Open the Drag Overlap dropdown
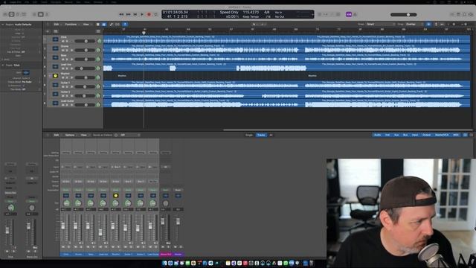The height and width of the screenshot is (268, 476). point(415,25)
